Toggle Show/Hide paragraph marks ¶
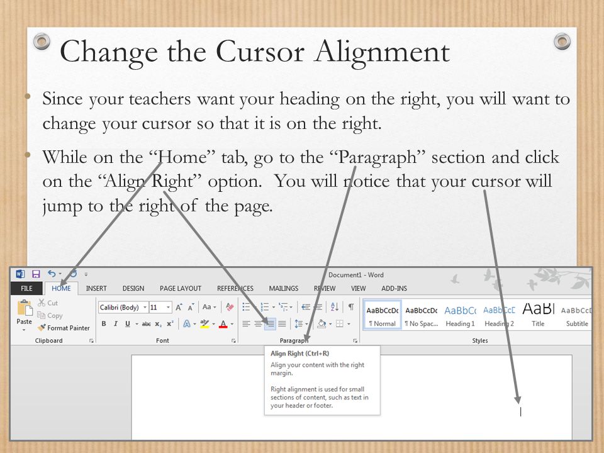This screenshot has width=604, height=453. click(351, 307)
